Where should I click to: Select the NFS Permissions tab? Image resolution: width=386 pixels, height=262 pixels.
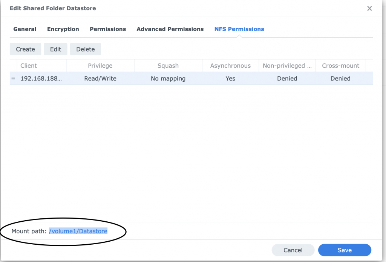coord(239,29)
